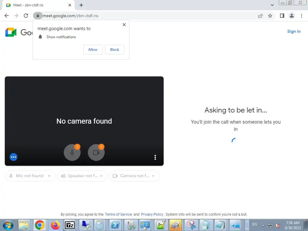The image size is (308, 231).
Task: Click the EN language indicator
Action: click(254, 224)
